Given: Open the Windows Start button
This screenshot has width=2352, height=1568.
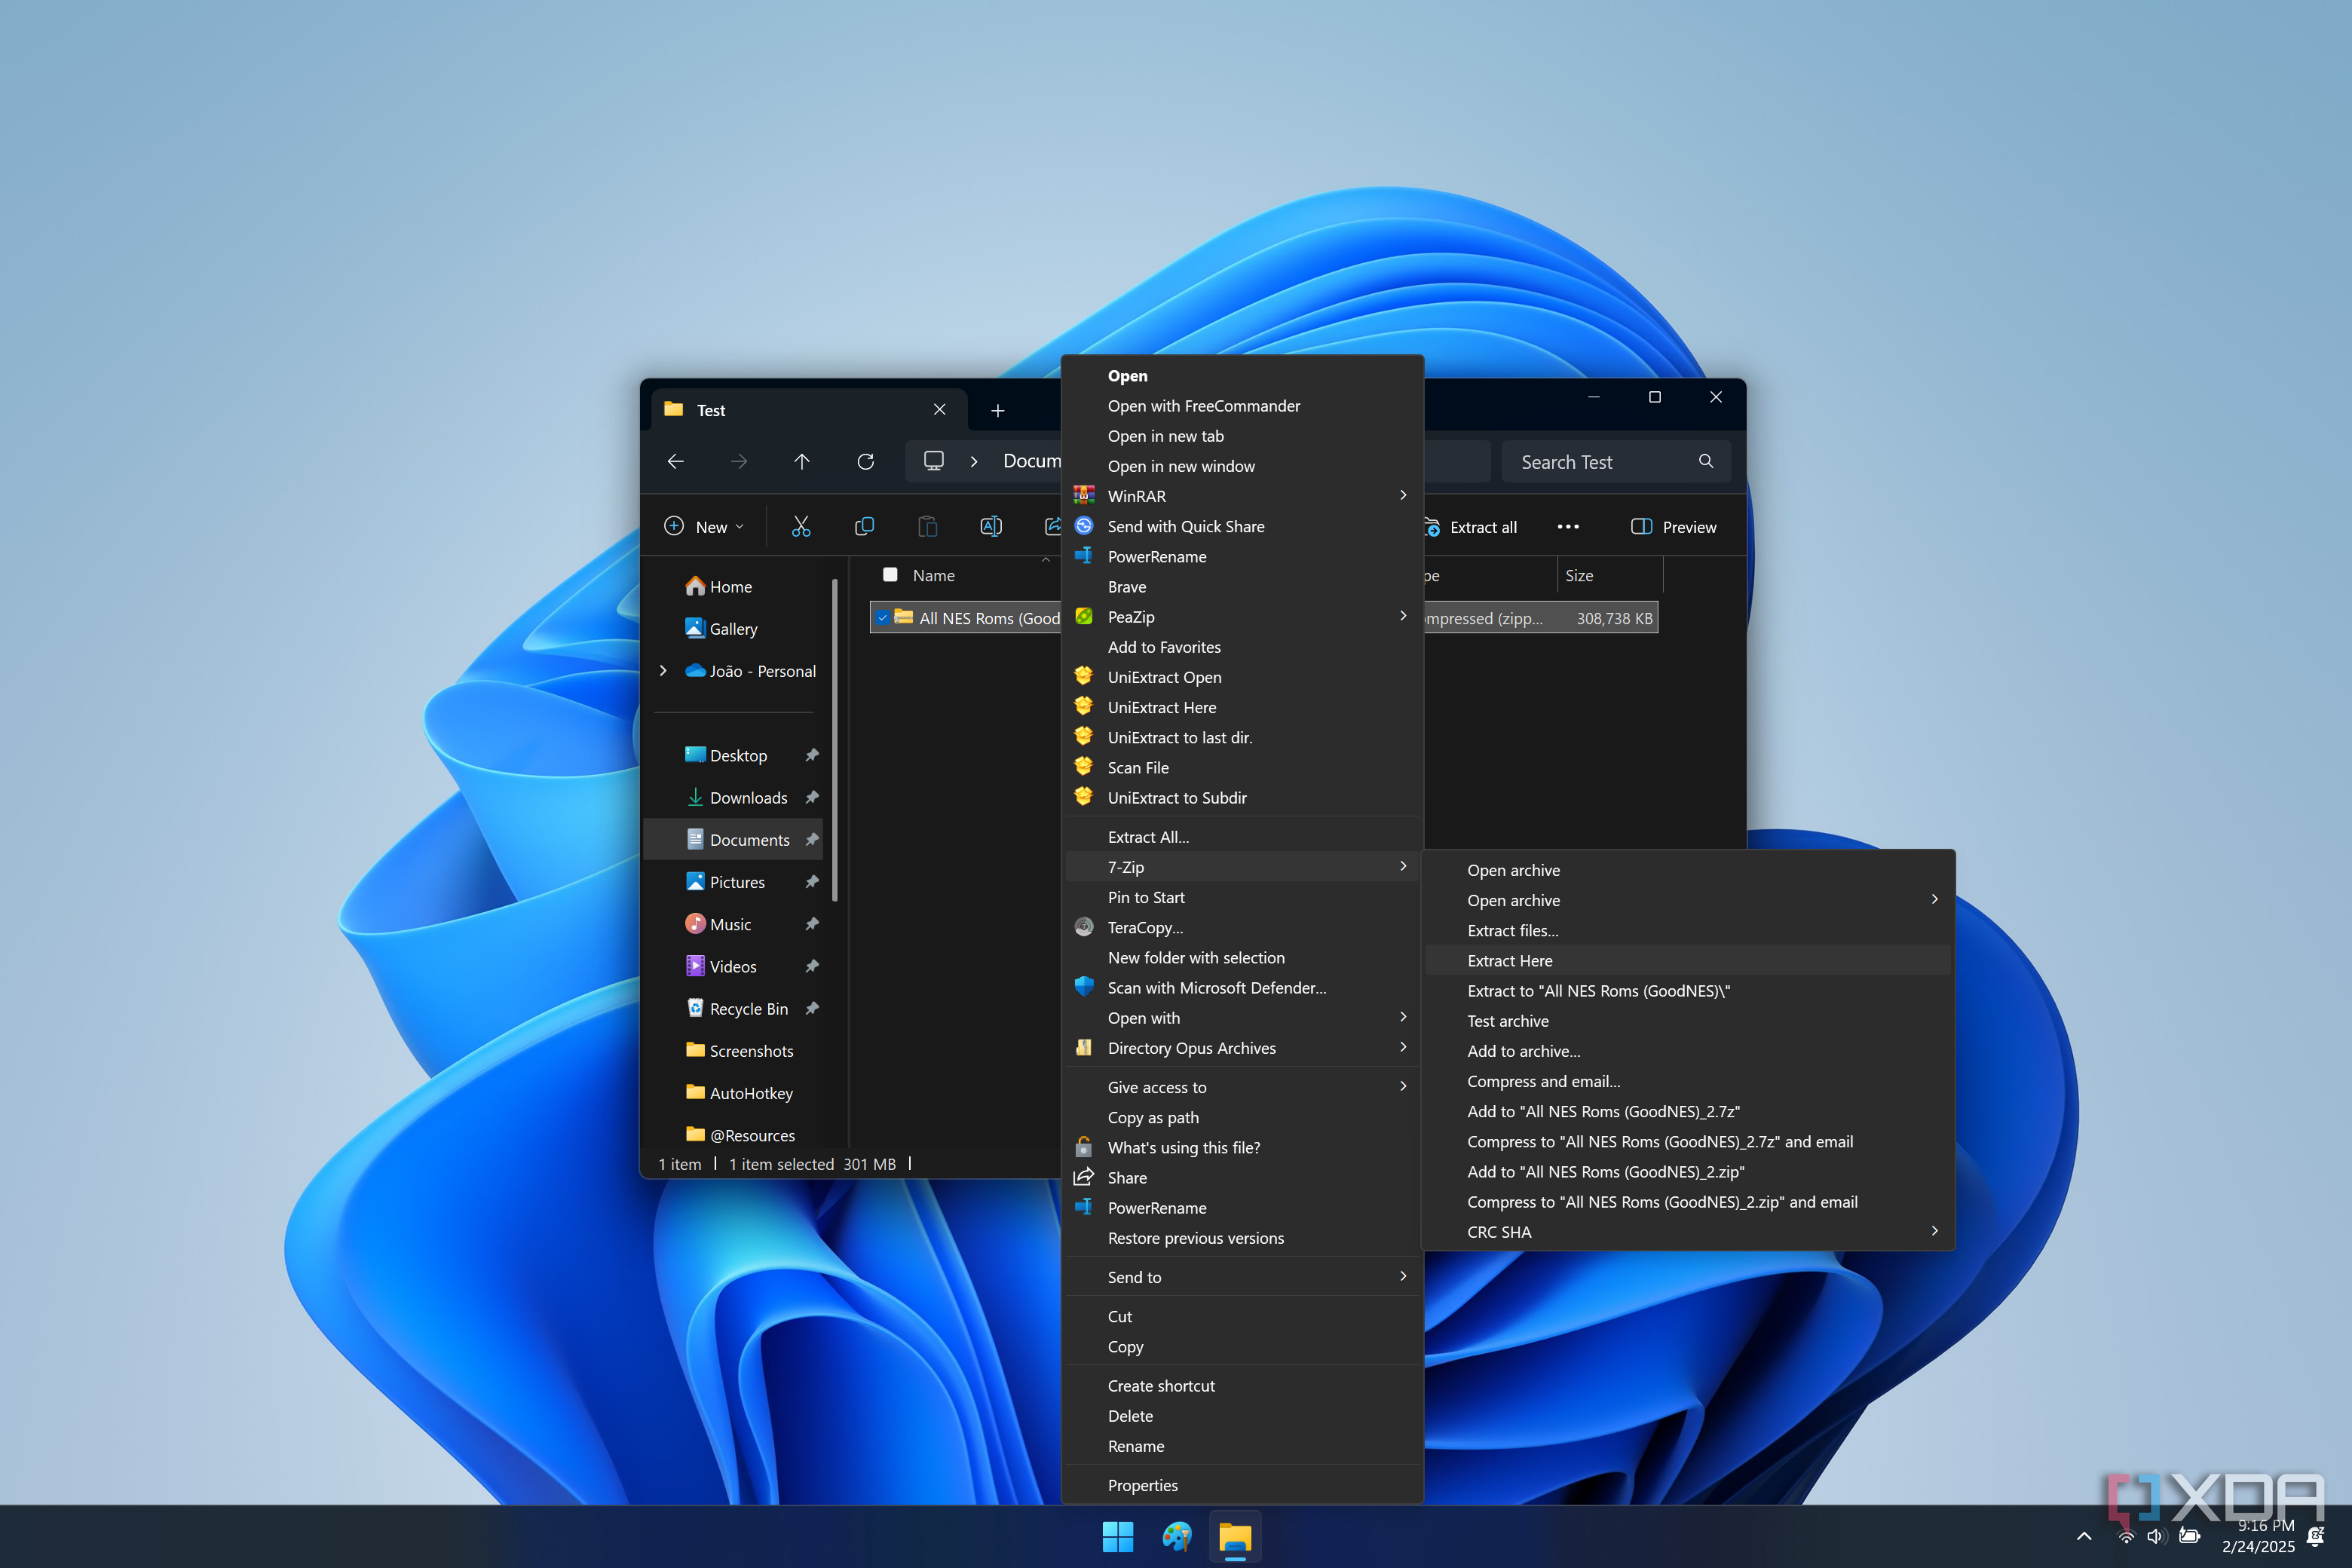Looking at the screenshot, I should tap(1117, 1536).
